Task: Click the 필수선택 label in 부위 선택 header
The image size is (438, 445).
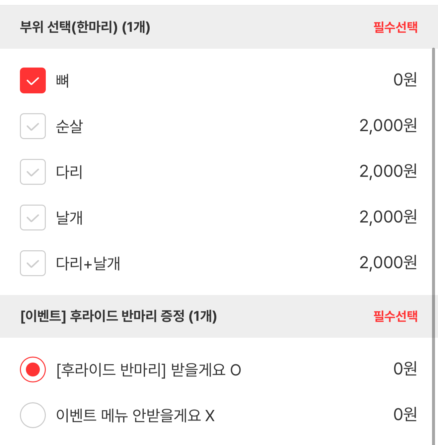Action: click(x=395, y=27)
